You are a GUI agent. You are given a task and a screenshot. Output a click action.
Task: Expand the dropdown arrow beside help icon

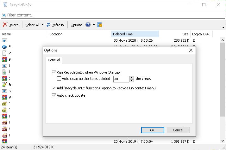tap(94, 25)
